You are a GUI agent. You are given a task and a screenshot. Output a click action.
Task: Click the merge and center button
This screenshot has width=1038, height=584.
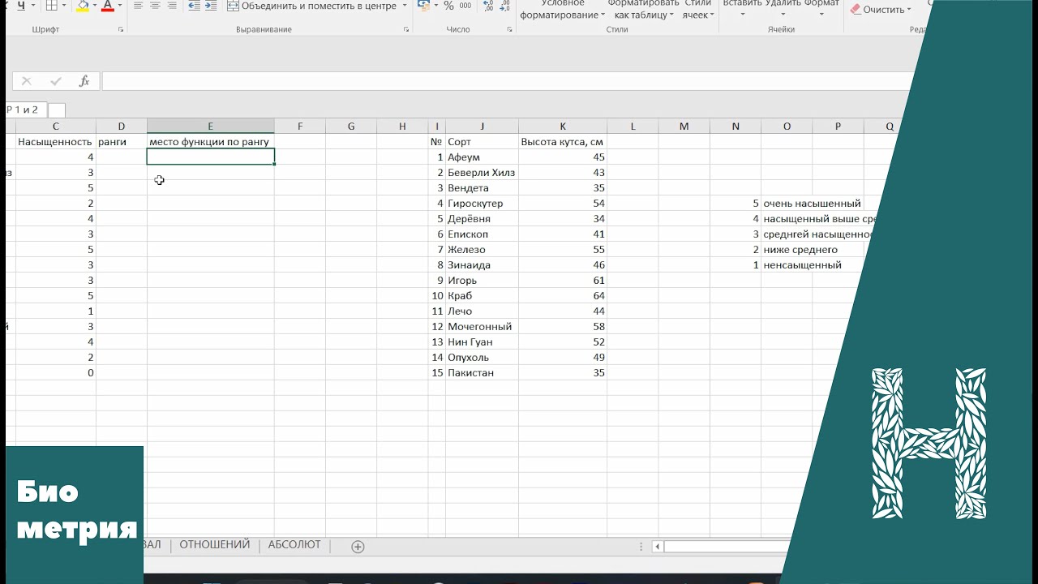point(312,6)
